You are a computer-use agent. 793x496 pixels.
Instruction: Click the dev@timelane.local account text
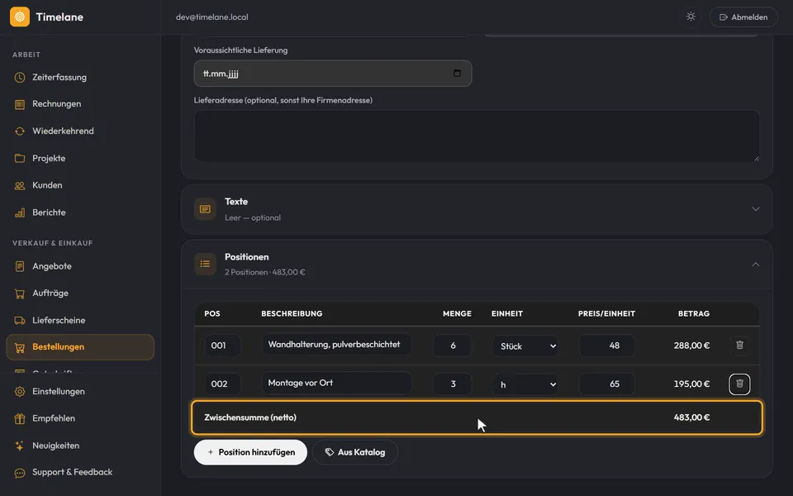click(212, 17)
